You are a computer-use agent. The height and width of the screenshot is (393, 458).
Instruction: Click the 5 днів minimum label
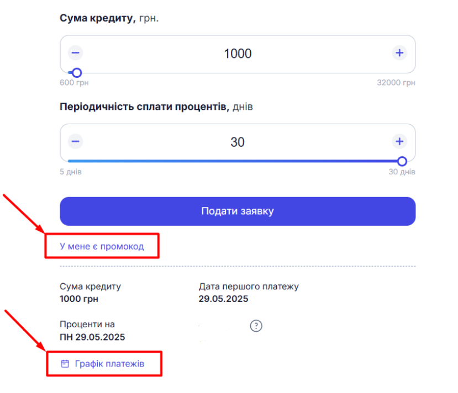click(70, 172)
